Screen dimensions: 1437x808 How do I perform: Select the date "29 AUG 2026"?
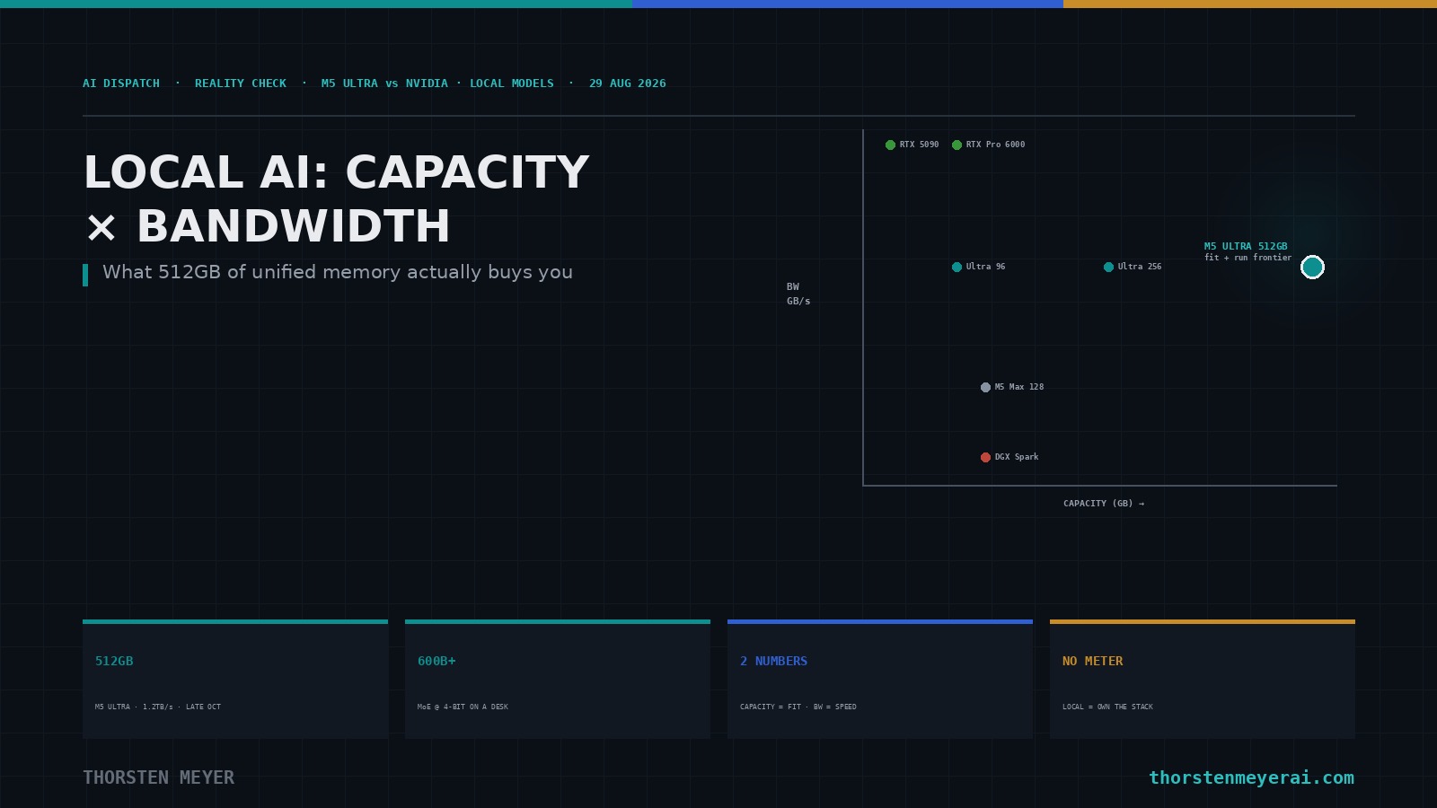[628, 83]
